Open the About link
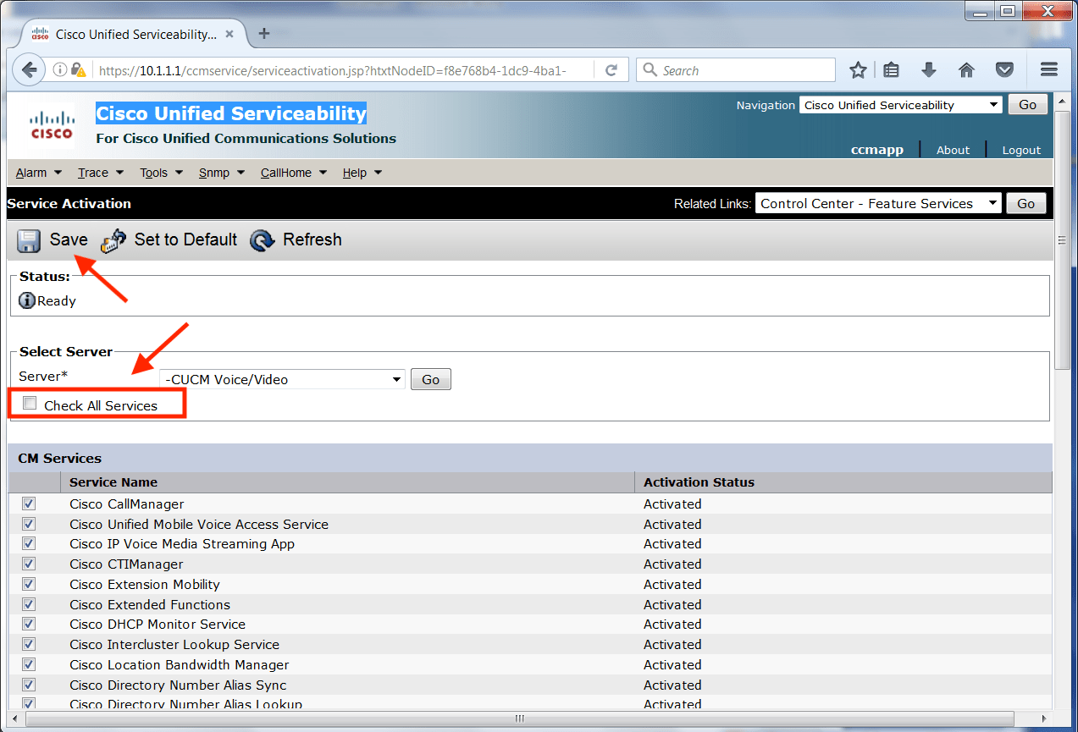The image size is (1078, 732). pos(953,150)
